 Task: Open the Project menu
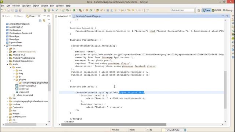44,6
